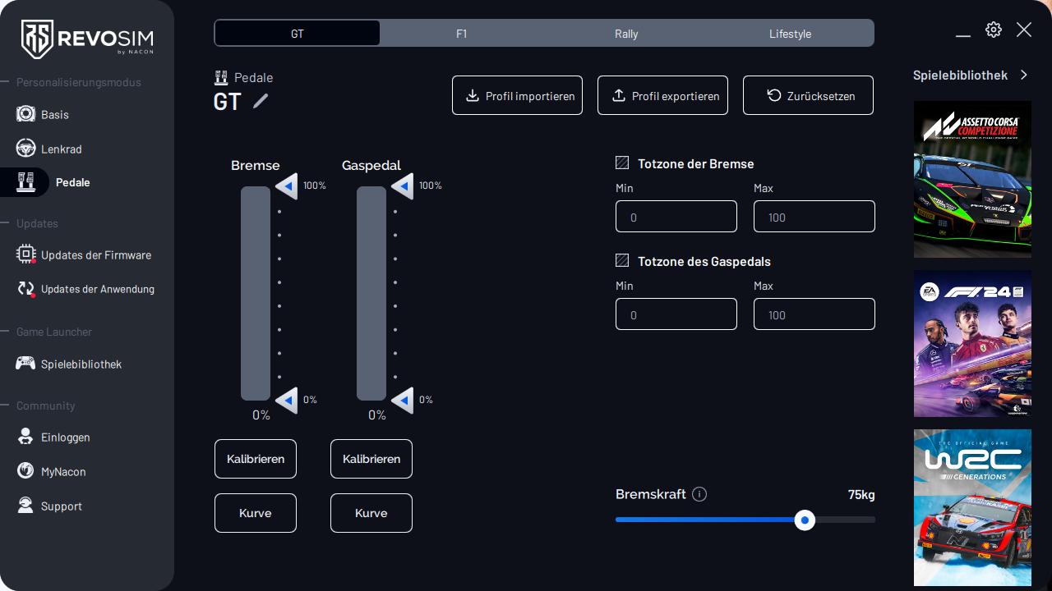Screen dimensions: 1052x591
Task: Click Updates der Anwendung refresh icon
Action: 25,289
